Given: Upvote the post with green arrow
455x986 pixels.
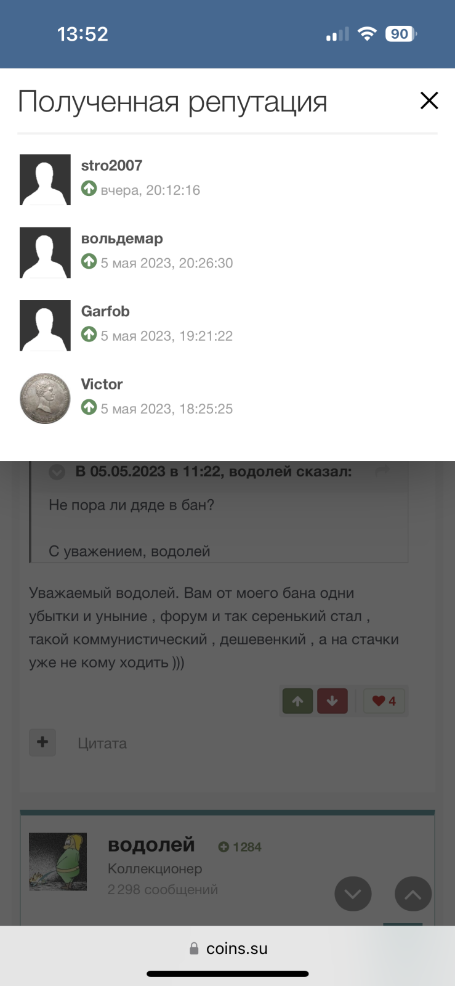Looking at the screenshot, I should 298,701.
